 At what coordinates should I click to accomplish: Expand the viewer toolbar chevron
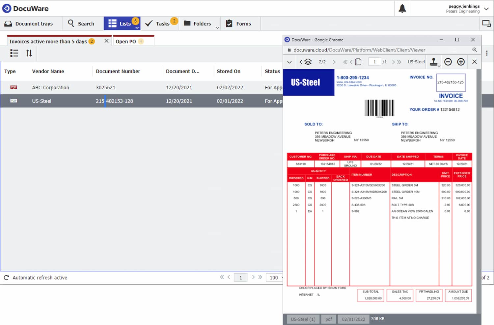click(289, 62)
